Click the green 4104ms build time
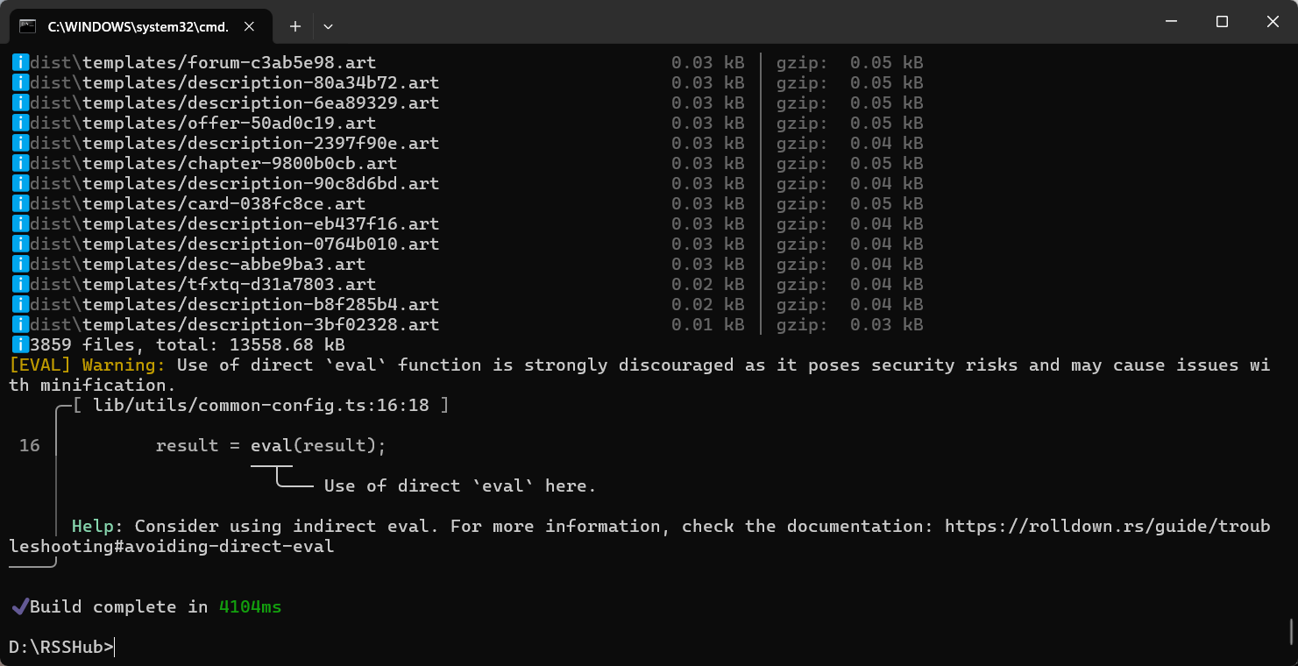Viewport: 1298px width, 666px height. click(x=250, y=606)
